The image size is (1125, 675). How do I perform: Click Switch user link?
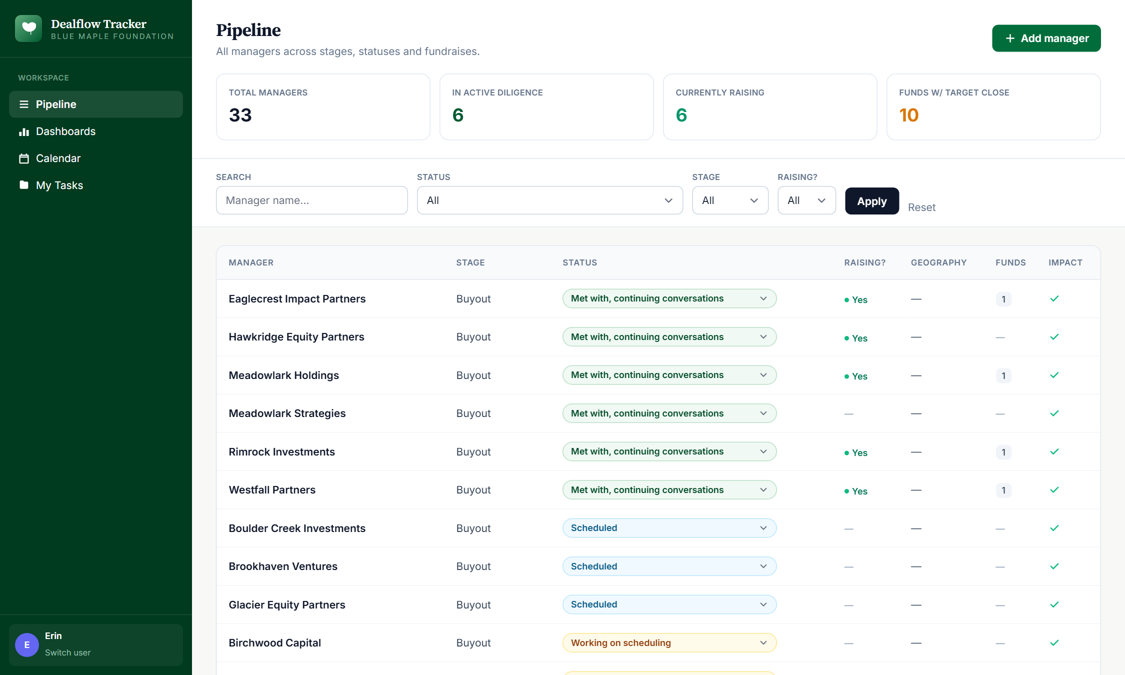[x=67, y=652]
